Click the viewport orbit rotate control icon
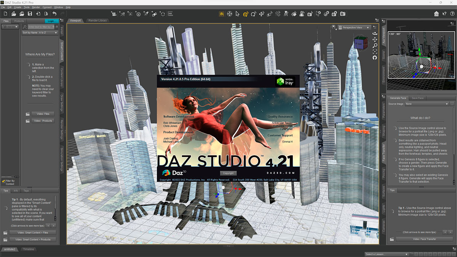 [375, 33]
